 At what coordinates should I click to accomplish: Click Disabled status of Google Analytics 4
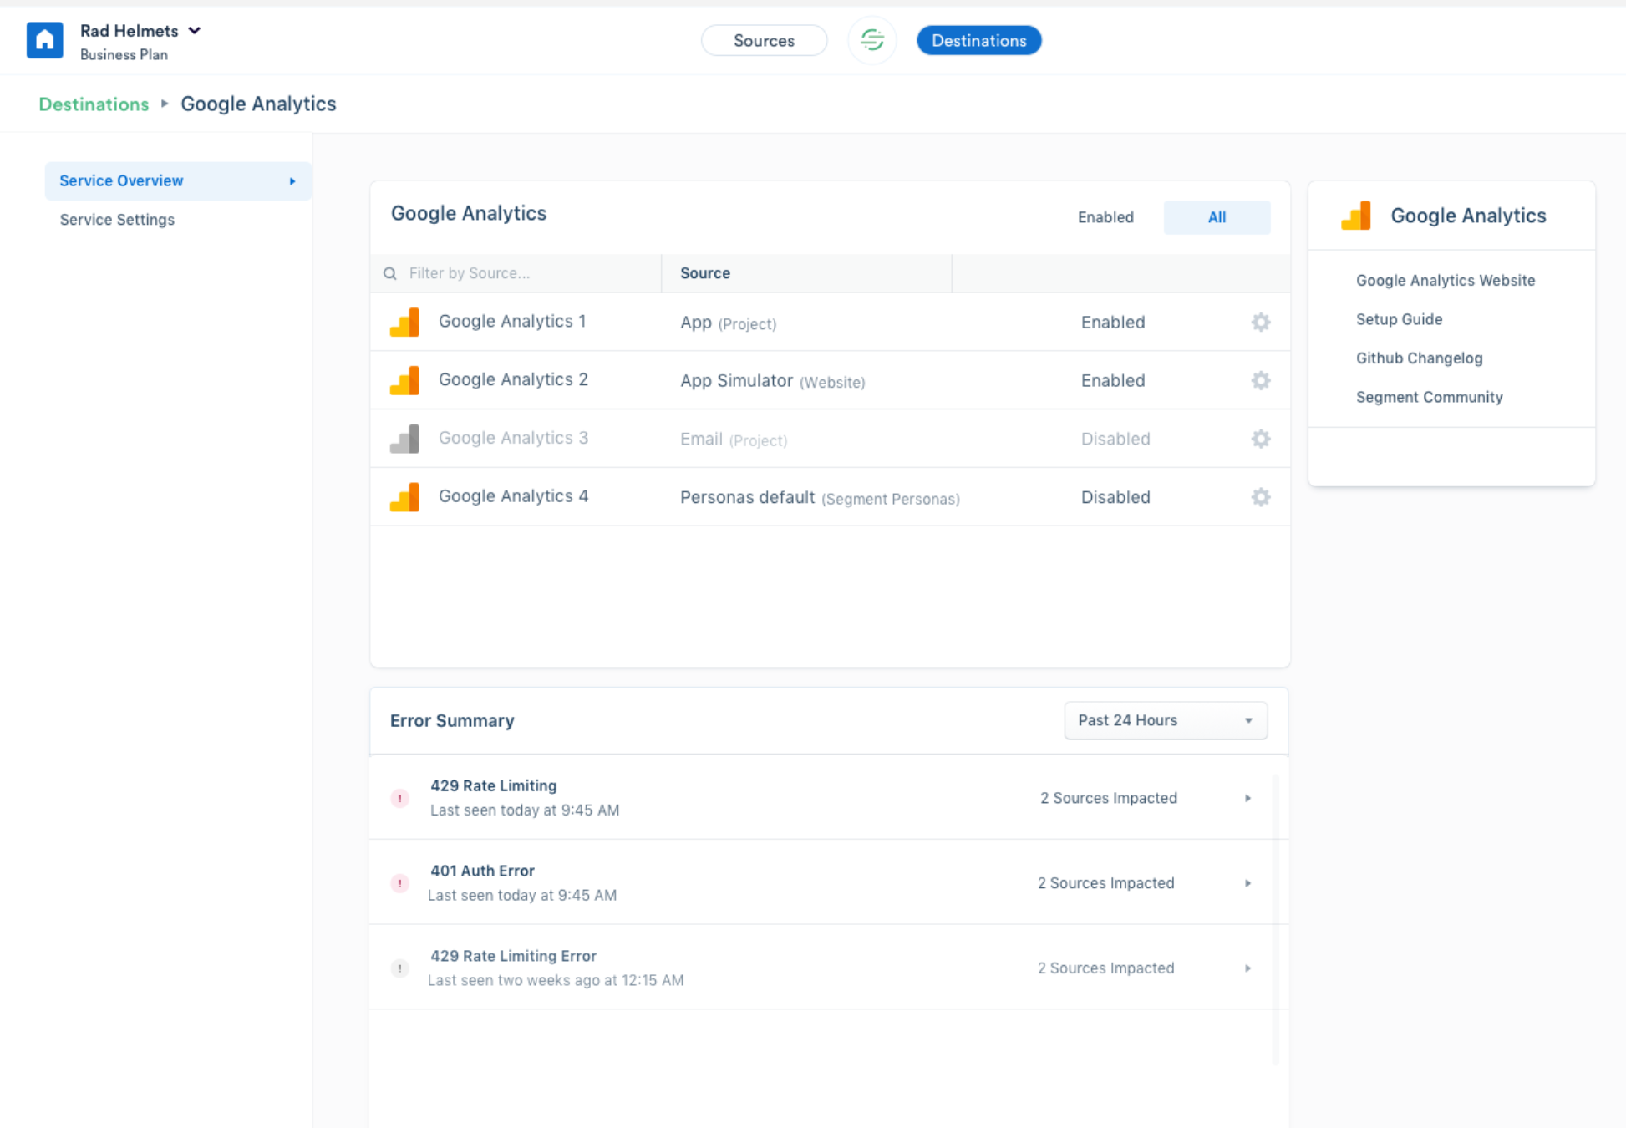click(x=1115, y=498)
